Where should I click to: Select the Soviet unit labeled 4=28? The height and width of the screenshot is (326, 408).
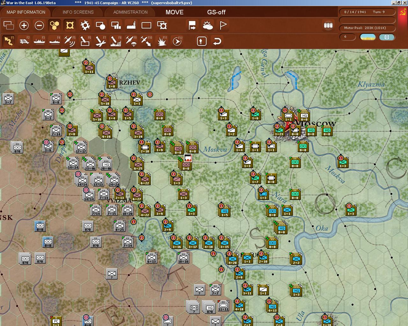(x=233, y=259)
